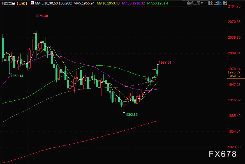Click the 1969.14 low price label

[x=17, y=76]
